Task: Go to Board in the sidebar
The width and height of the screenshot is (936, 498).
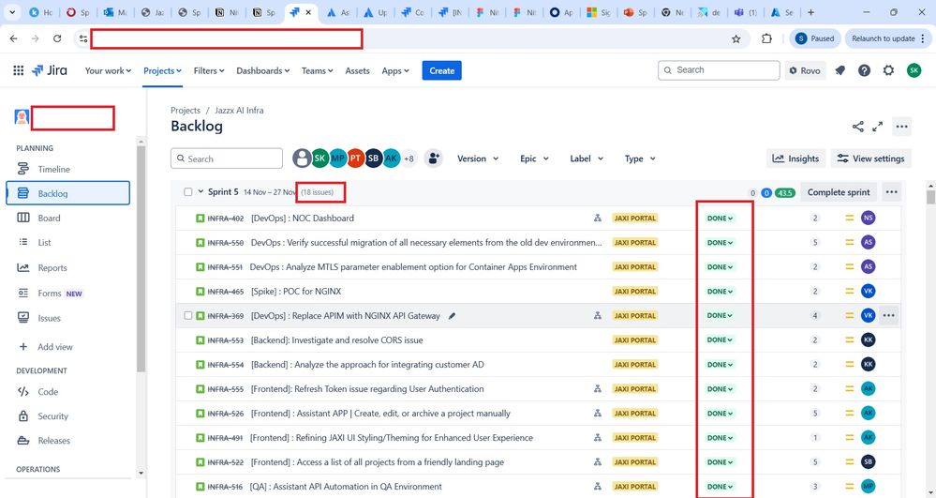Action: [x=49, y=218]
